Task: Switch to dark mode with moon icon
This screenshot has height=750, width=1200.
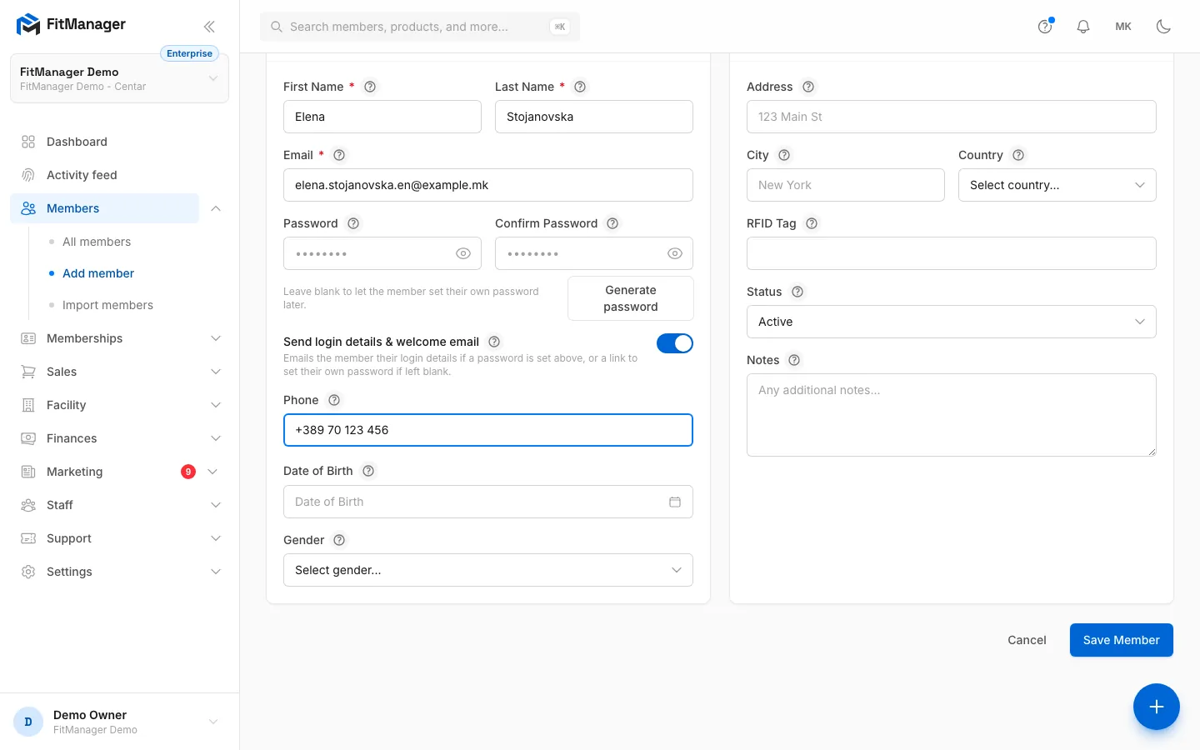Action: click(1163, 27)
